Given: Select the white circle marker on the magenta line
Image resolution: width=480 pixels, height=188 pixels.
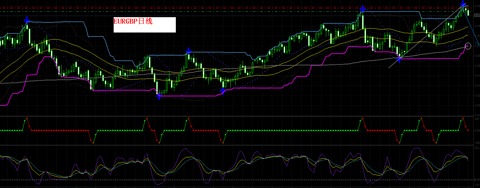Looking at the screenshot, I should [x=468, y=46].
